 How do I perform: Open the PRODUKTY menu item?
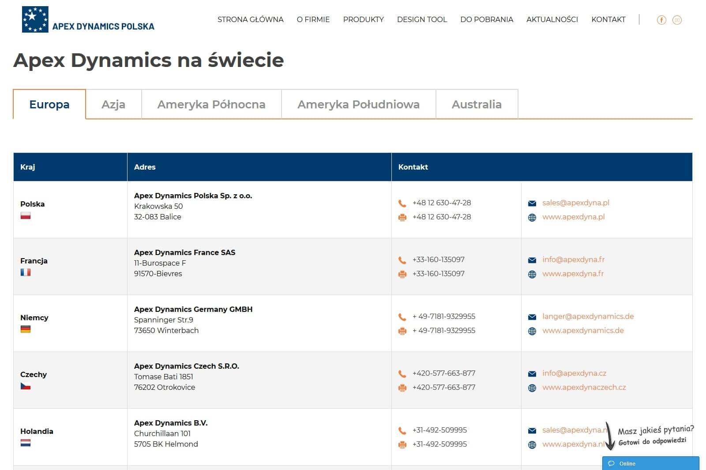tap(363, 19)
